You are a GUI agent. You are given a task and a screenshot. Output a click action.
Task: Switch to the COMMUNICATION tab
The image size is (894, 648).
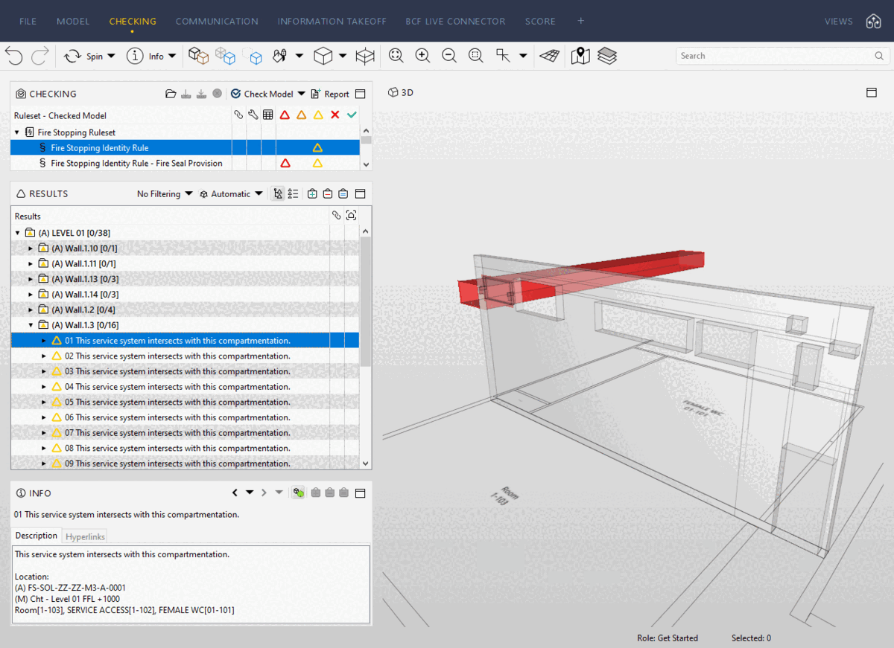pos(217,22)
